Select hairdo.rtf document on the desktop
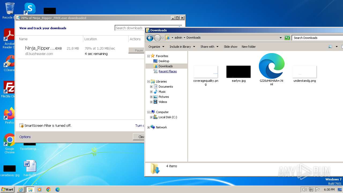Image resolution: width=343 pixels, height=193 pixels. click(x=30, y=168)
